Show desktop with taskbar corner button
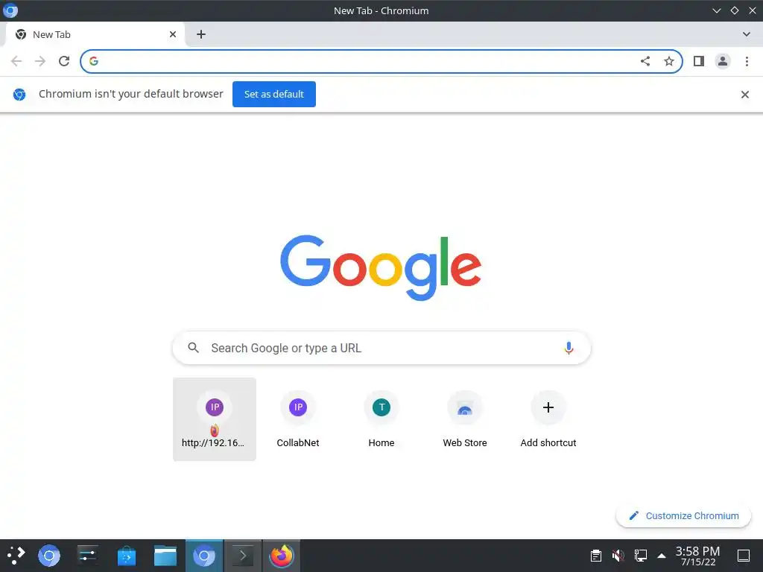 point(744,556)
